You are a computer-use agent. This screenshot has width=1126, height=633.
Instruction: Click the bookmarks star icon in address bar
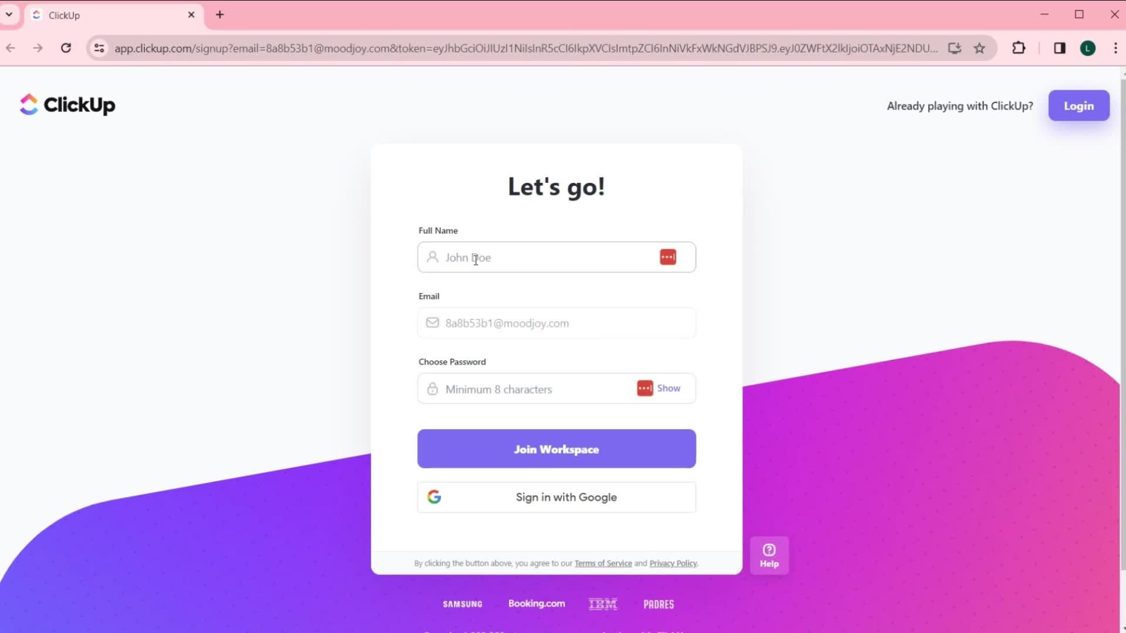(x=980, y=48)
